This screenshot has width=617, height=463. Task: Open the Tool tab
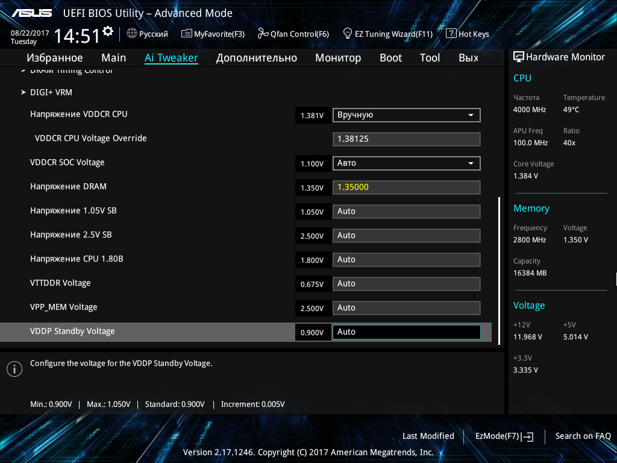[x=430, y=58]
